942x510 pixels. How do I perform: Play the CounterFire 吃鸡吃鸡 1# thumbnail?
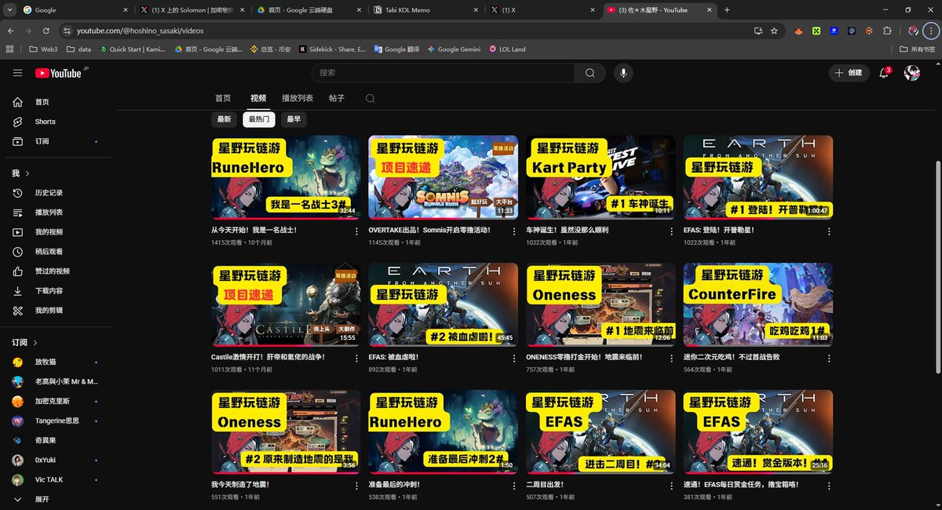pyautogui.click(x=758, y=304)
